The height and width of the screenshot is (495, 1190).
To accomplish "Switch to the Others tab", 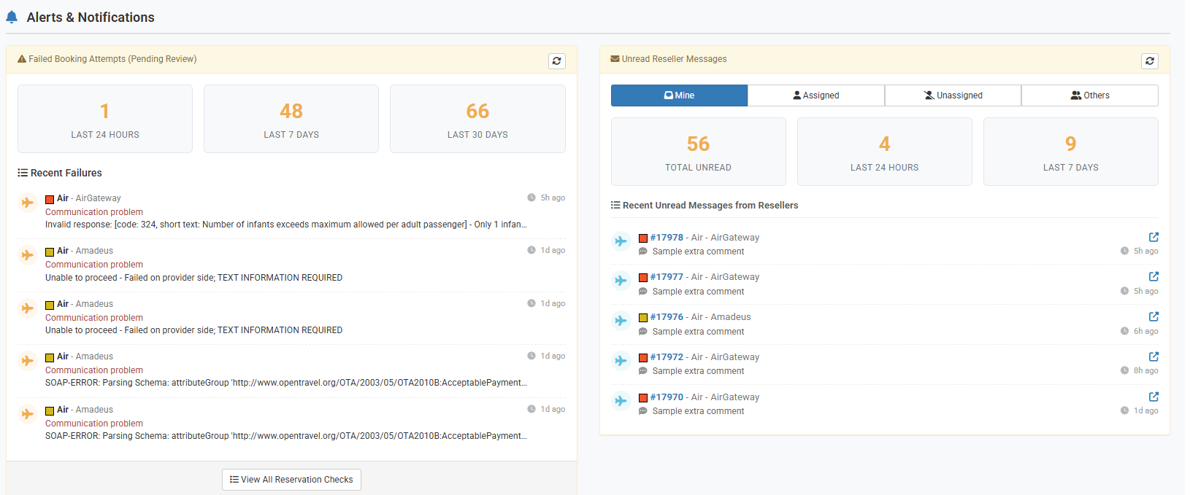I will 1090,96.
